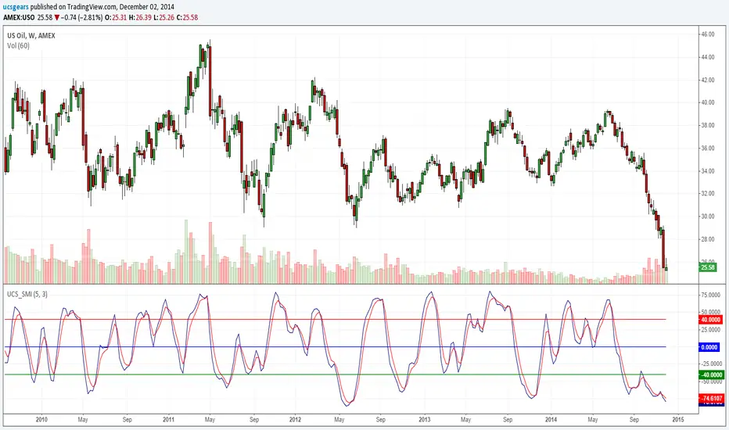Click the 40.00 price axis label

click(x=708, y=102)
